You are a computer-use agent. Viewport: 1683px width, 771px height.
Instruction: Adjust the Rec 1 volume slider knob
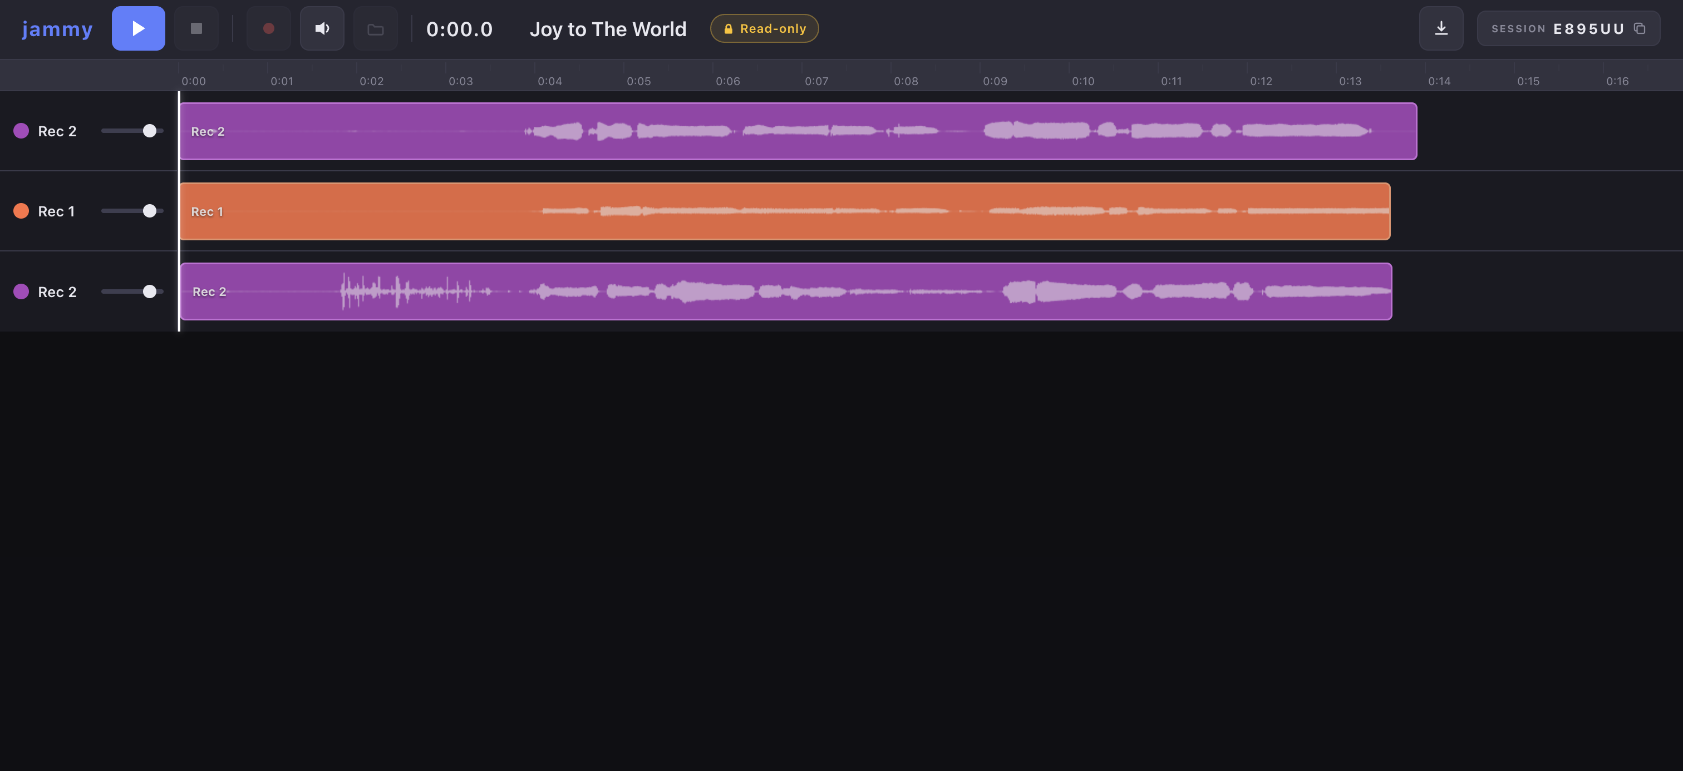pyautogui.click(x=150, y=211)
